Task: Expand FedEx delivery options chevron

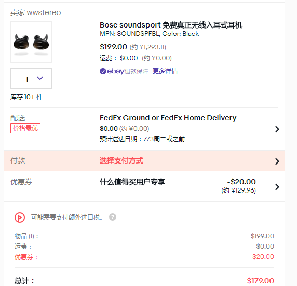Action: [x=277, y=129]
